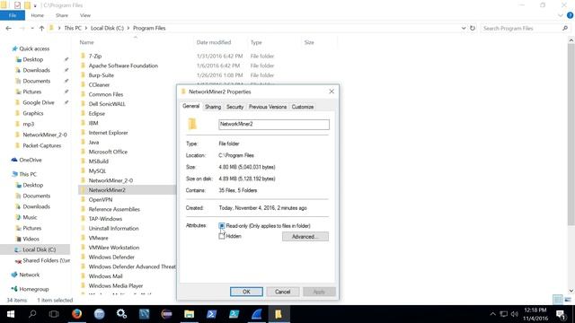The height and width of the screenshot is (323, 575).
Task: Click the folder name input field
Action: click(273, 124)
